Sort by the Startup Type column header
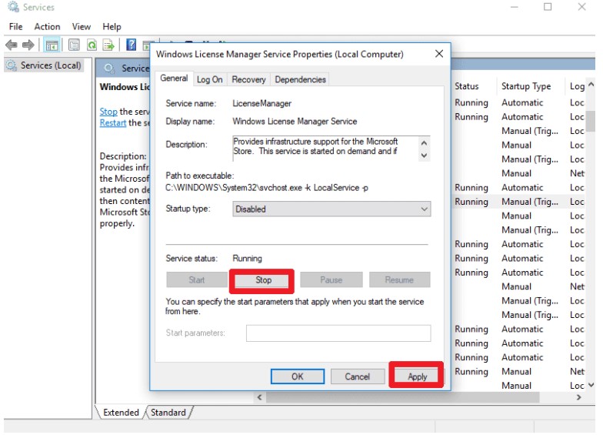 (x=530, y=86)
